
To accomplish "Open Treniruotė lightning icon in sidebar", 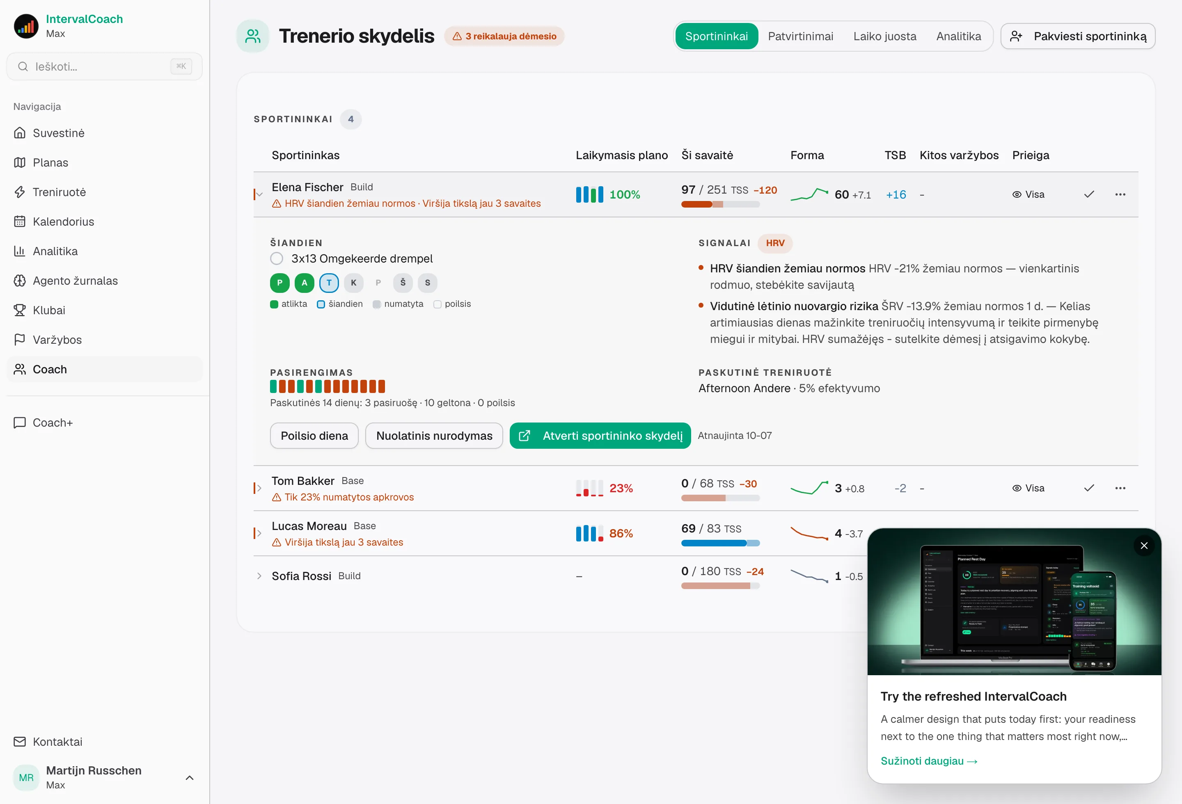I will click(x=20, y=192).
